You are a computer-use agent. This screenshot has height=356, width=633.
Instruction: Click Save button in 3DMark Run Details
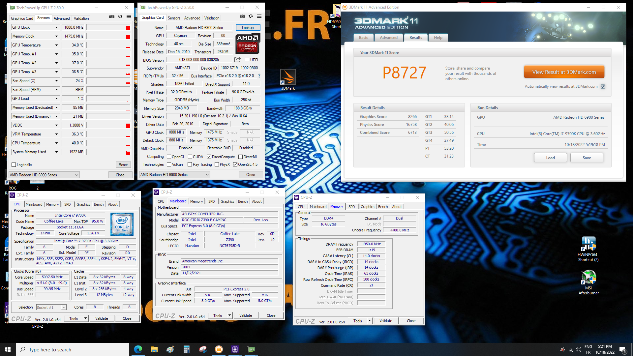(587, 158)
